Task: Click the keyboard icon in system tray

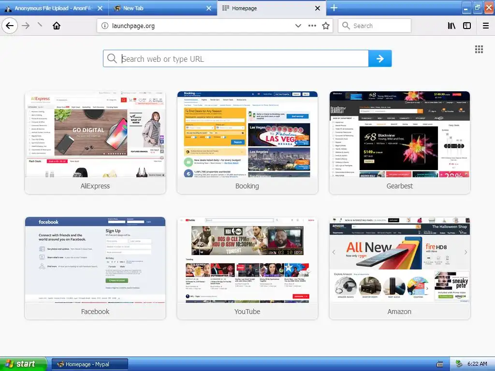Action: [440, 364]
